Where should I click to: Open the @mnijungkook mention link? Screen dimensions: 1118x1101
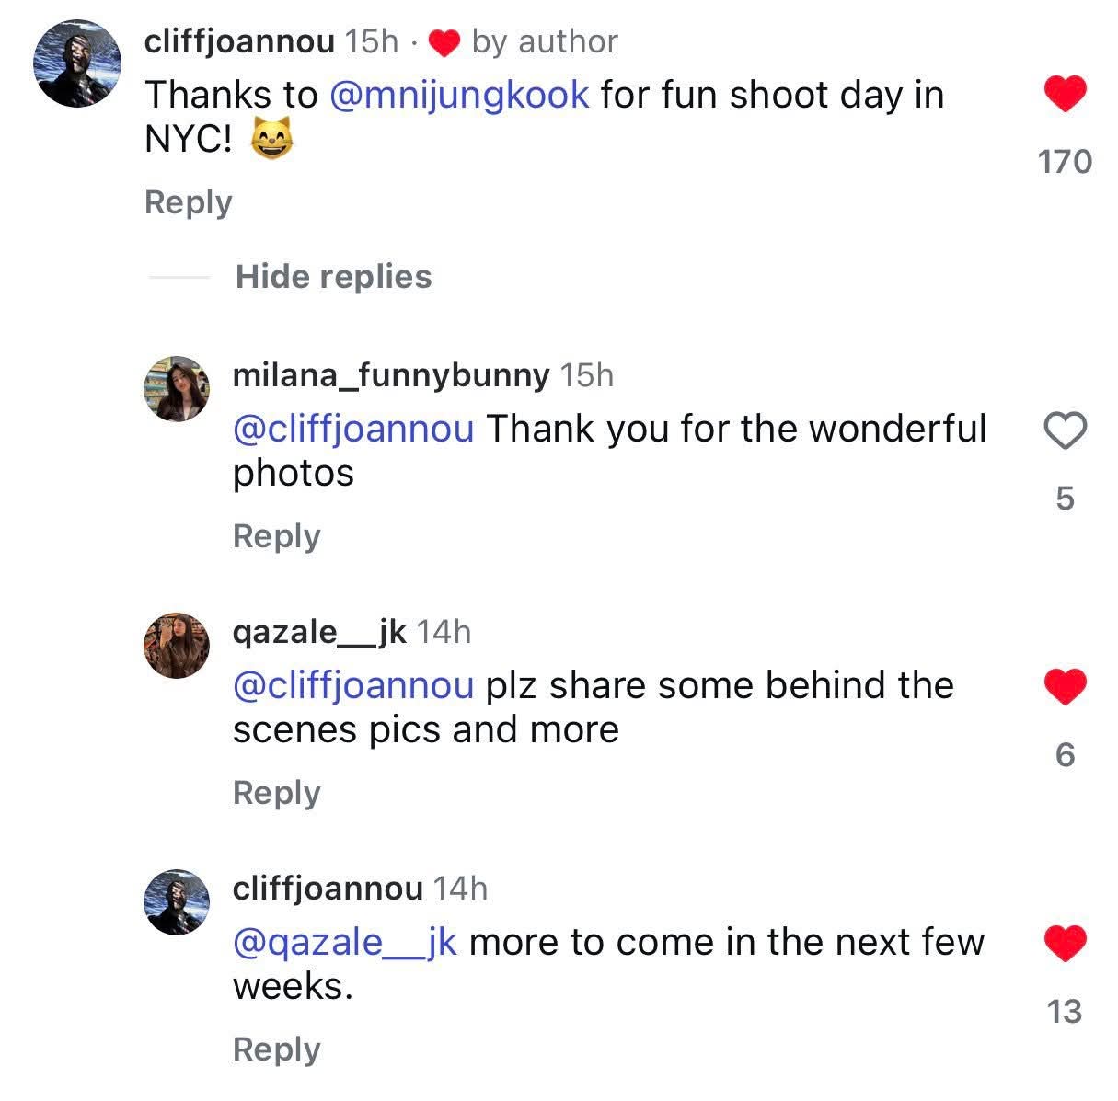click(x=458, y=96)
